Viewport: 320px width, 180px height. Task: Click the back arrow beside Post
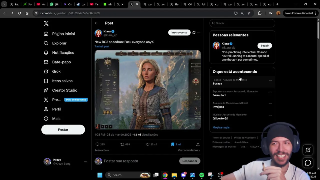pos(96,23)
